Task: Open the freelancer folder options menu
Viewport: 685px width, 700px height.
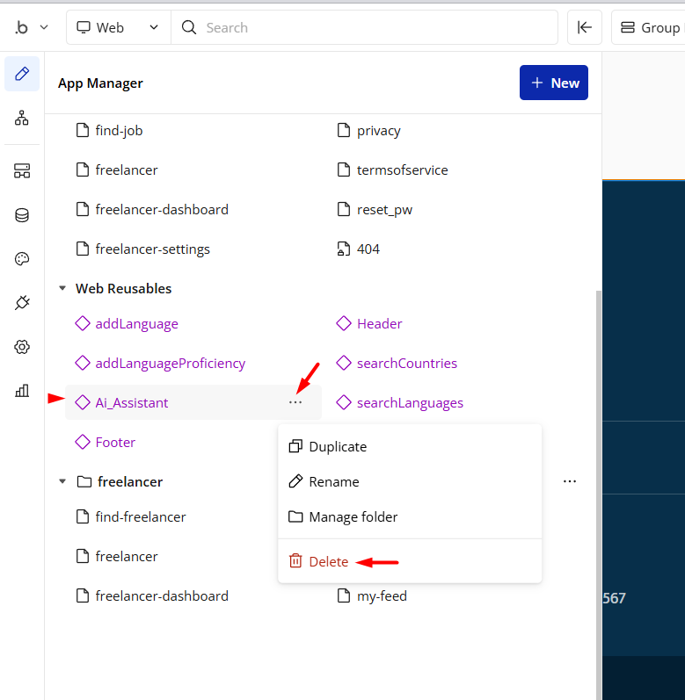Action: pyautogui.click(x=570, y=481)
